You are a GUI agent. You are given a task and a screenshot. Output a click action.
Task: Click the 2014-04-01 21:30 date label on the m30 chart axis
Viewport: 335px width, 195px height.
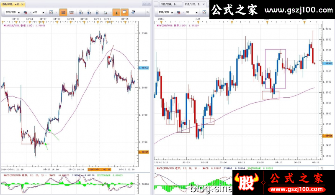point(12,170)
